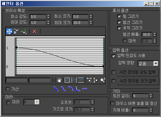The height and width of the screenshot is (117, 161).
Task: Click the magnifier Zoom tool icon
Action: pyautogui.click(x=103, y=80)
